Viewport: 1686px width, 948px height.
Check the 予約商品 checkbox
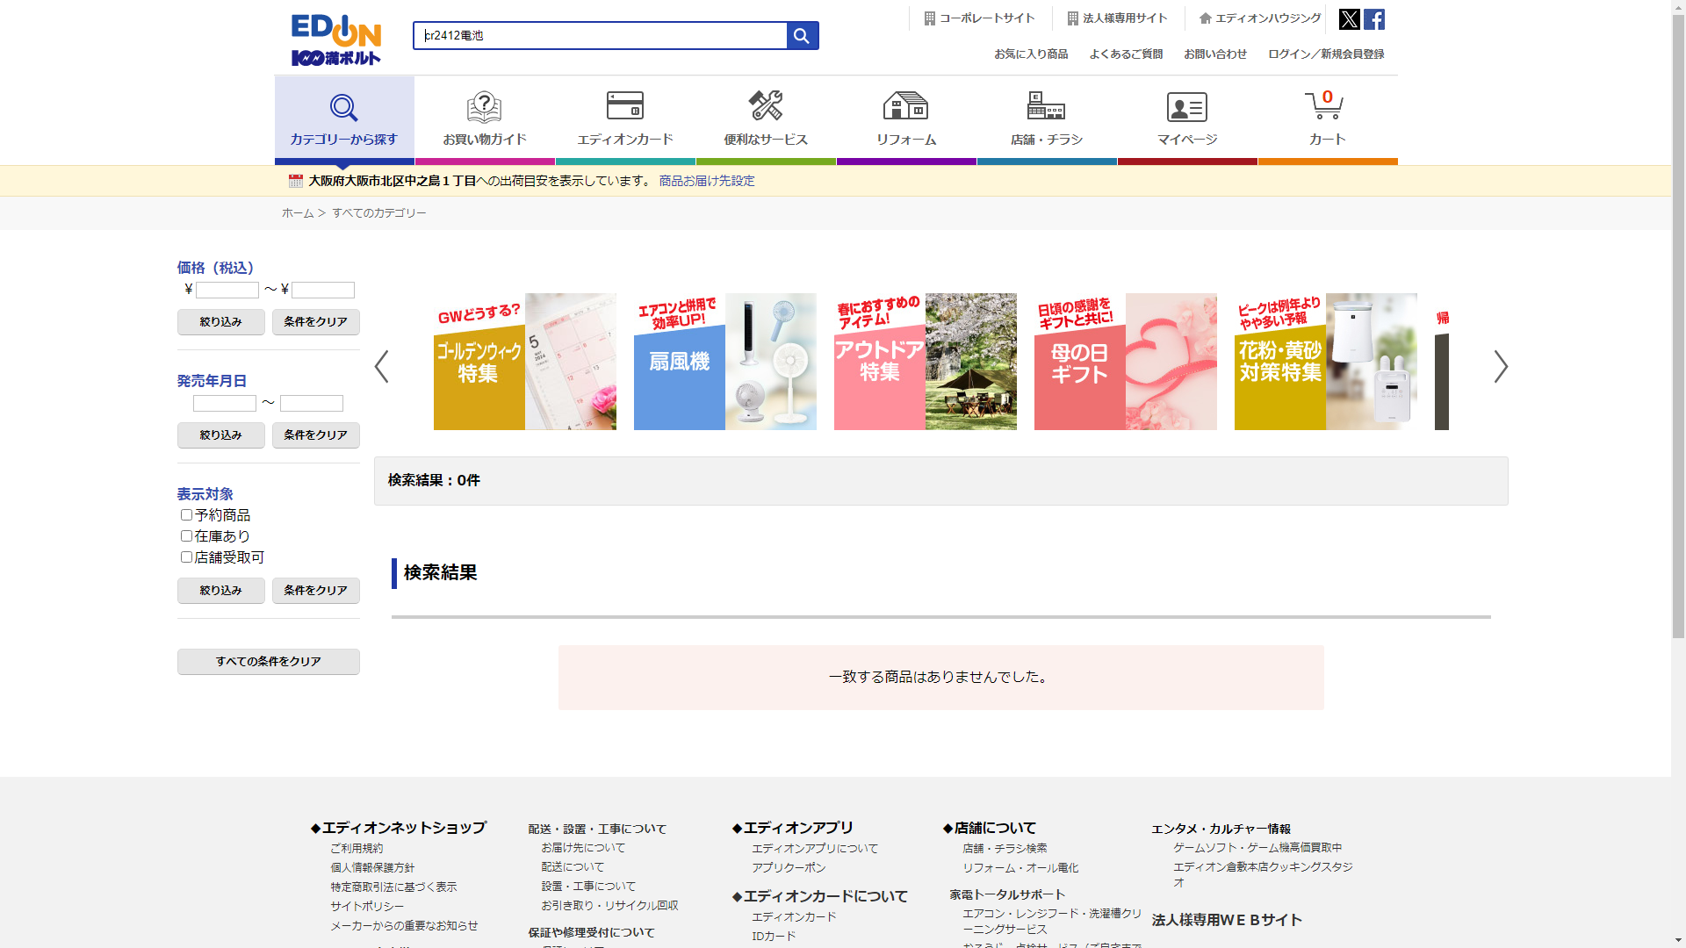click(x=186, y=515)
